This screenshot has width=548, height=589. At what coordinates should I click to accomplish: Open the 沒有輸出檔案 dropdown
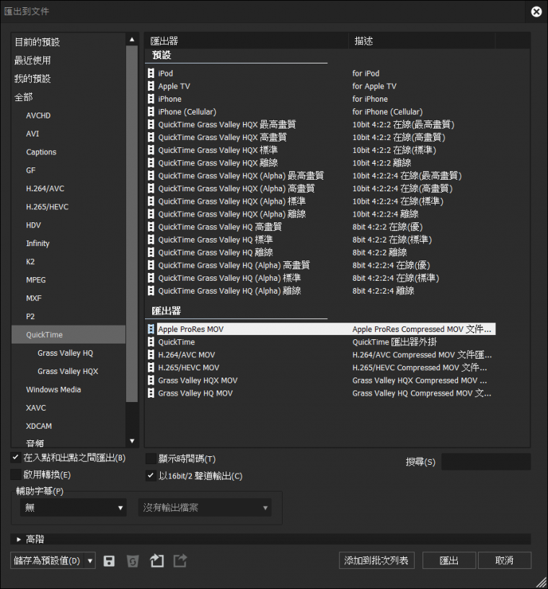(205, 507)
